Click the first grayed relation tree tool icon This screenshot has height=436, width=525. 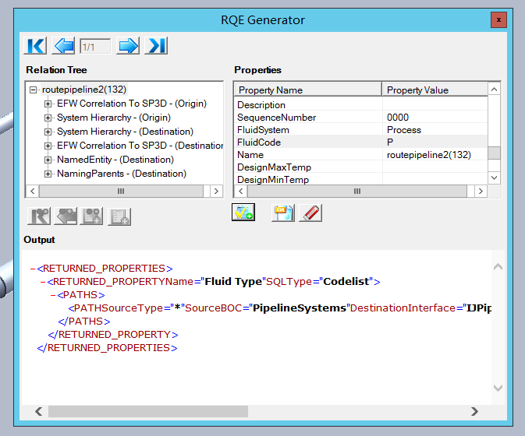pyautogui.click(x=39, y=216)
